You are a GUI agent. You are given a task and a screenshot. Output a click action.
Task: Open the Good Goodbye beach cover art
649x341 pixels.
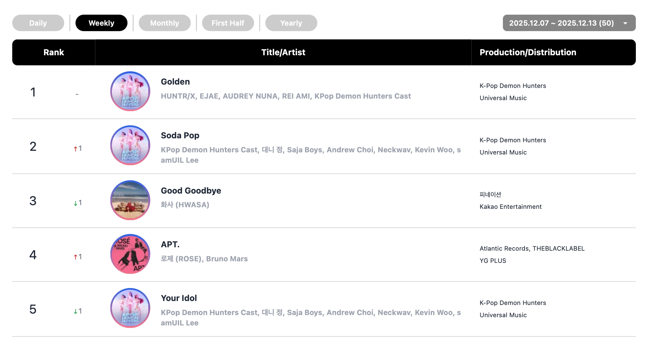point(130,200)
